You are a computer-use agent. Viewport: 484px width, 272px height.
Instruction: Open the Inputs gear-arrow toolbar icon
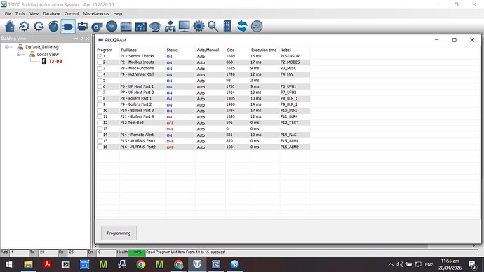click(24, 27)
